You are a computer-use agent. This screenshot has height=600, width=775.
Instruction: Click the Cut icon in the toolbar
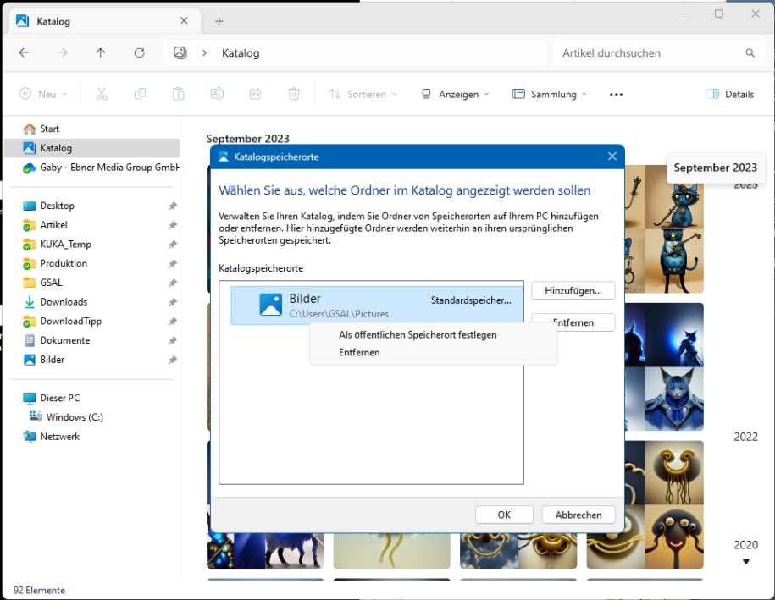pyautogui.click(x=101, y=94)
